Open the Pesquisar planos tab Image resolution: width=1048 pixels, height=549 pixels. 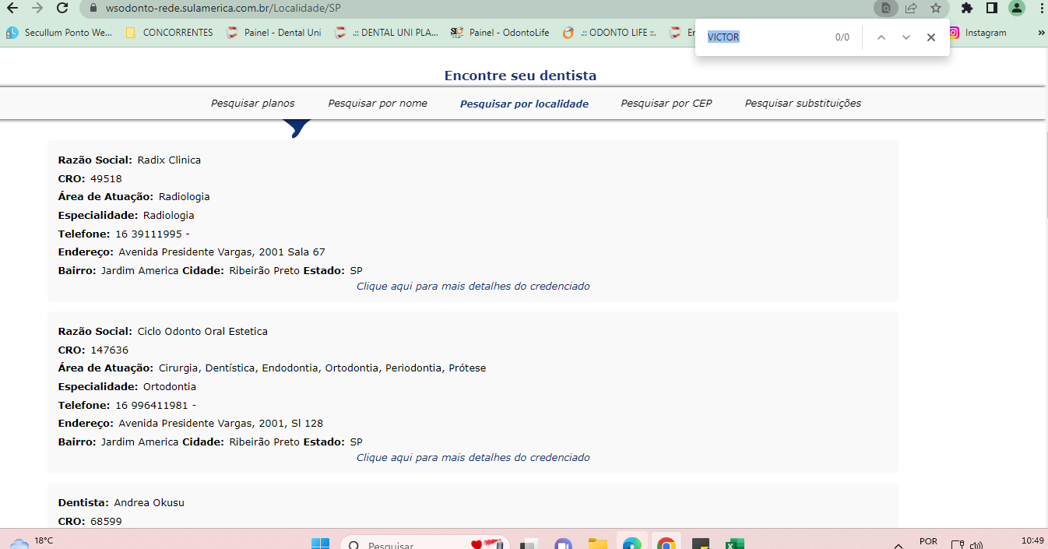tap(253, 103)
